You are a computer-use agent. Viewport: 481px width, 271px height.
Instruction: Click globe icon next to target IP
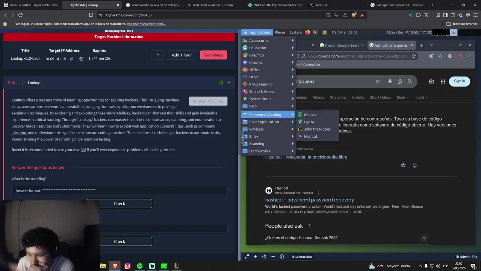(81, 59)
